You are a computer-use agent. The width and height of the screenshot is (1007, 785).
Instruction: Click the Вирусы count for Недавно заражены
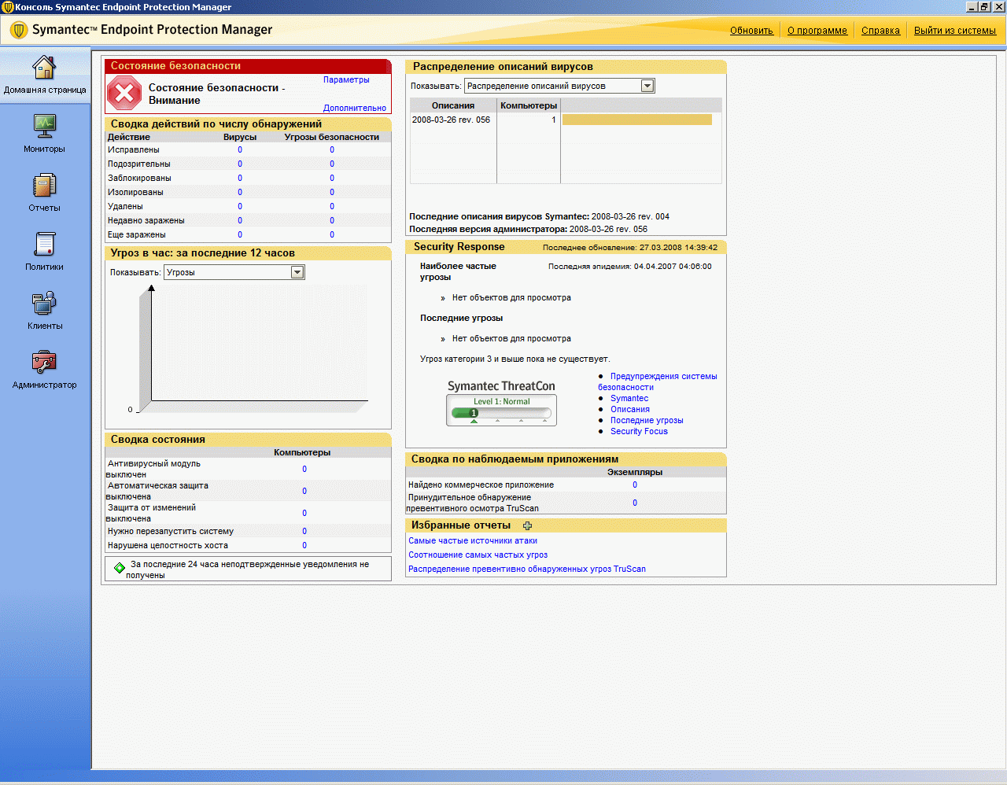tap(240, 220)
